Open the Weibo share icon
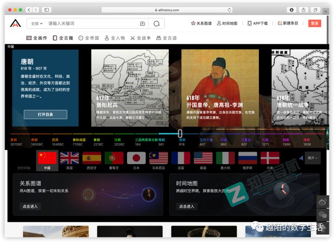Viewport: 334px width, 242px height. pyautogui.click(x=322, y=202)
